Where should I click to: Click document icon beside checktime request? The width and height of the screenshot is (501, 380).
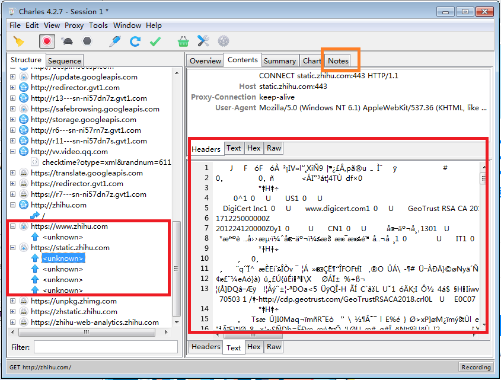[x=34, y=162]
